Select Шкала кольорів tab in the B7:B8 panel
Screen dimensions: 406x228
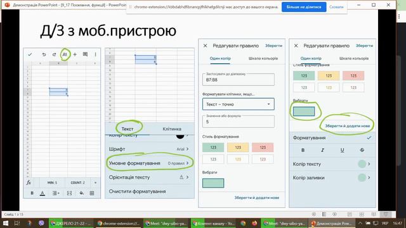coord(263,58)
